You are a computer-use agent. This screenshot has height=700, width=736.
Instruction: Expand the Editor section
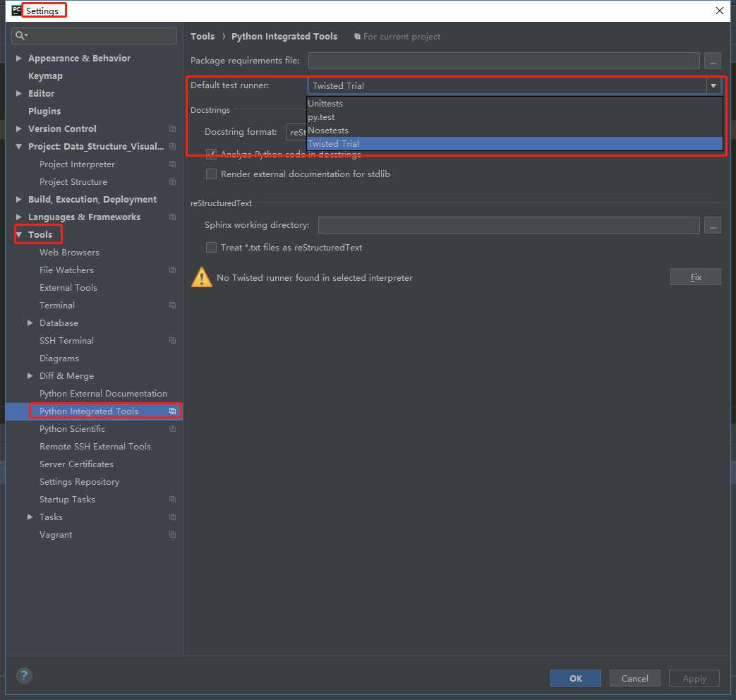[x=19, y=93]
